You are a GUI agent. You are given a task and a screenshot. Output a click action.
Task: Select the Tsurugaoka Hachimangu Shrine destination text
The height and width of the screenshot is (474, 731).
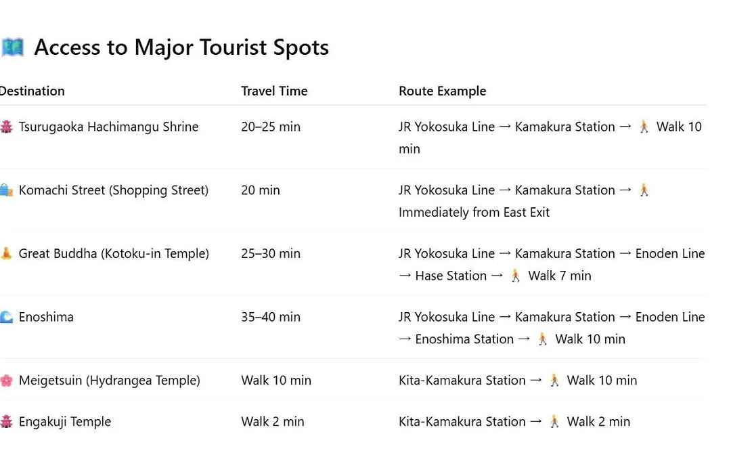(108, 127)
